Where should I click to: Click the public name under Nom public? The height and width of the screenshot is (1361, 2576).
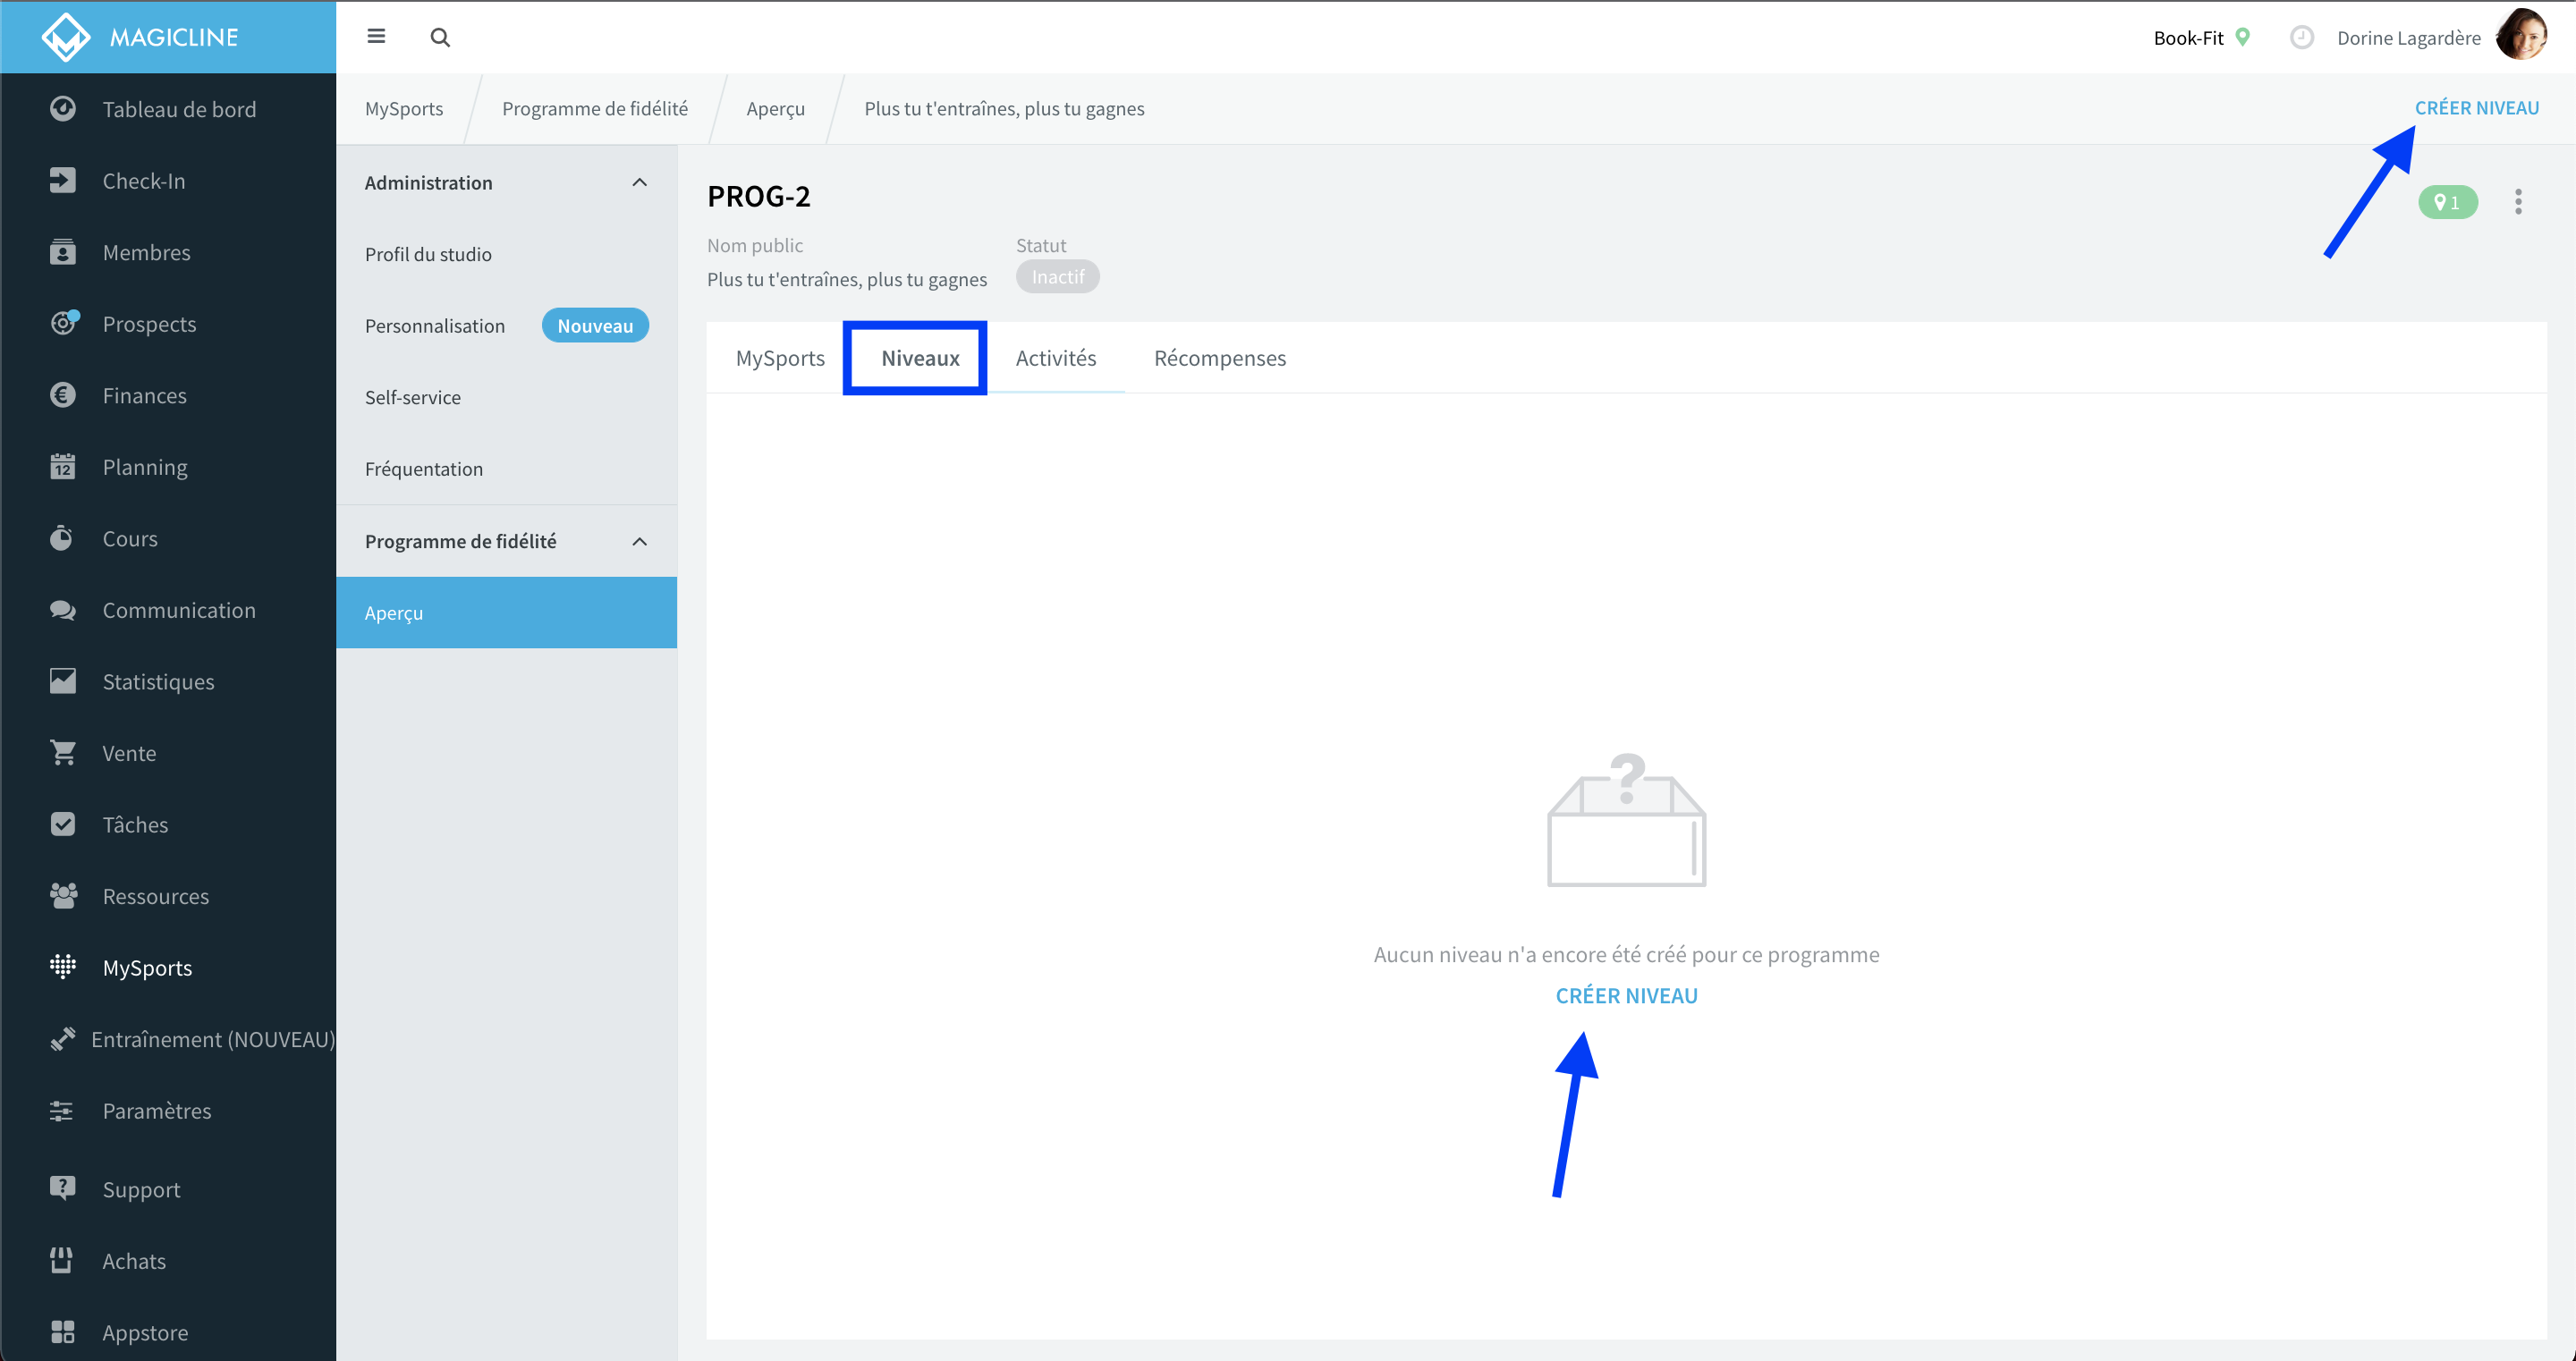tap(847, 280)
